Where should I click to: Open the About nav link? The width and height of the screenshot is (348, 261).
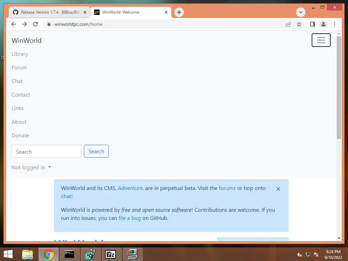(x=19, y=122)
